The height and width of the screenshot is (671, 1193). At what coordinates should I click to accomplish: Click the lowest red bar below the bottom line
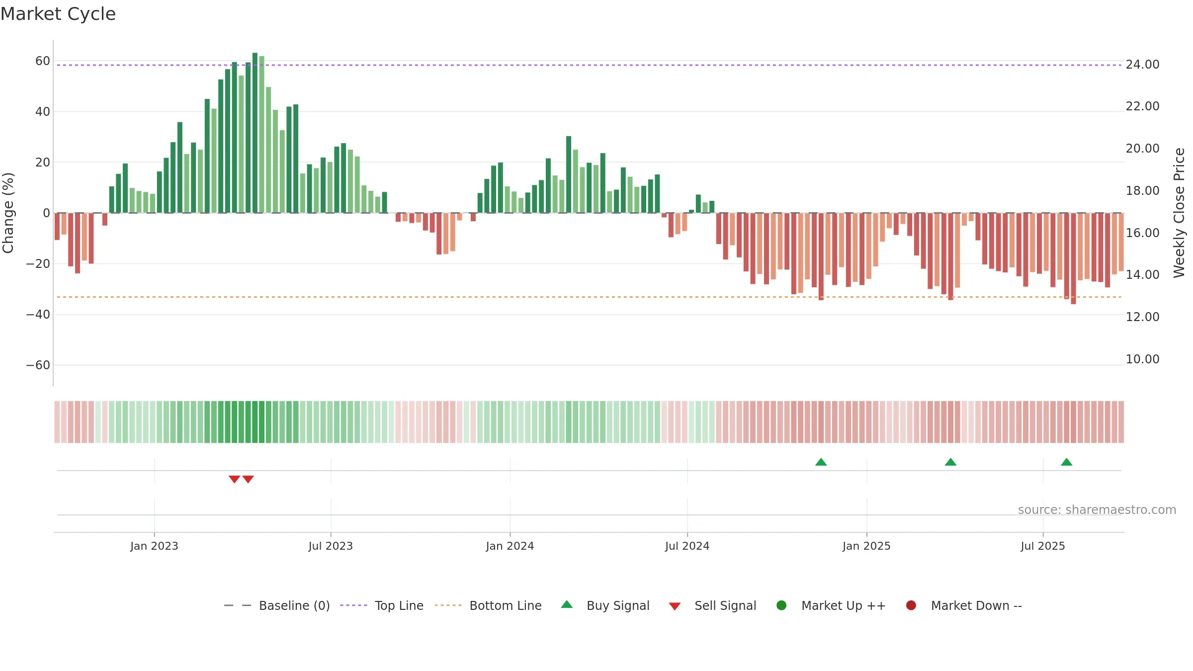1073,258
